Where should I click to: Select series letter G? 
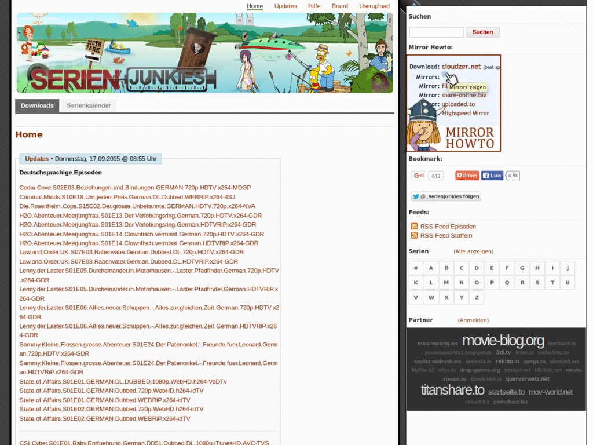pyautogui.click(x=522, y=268)
